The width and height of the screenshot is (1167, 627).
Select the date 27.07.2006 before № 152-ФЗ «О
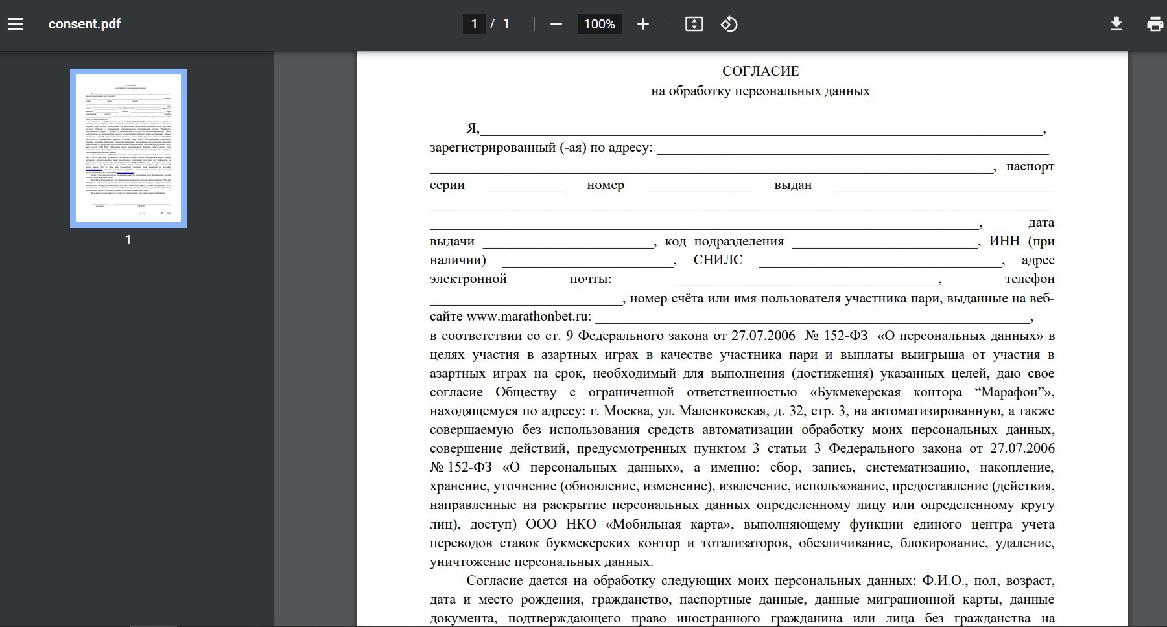click(x=763, y=336)
